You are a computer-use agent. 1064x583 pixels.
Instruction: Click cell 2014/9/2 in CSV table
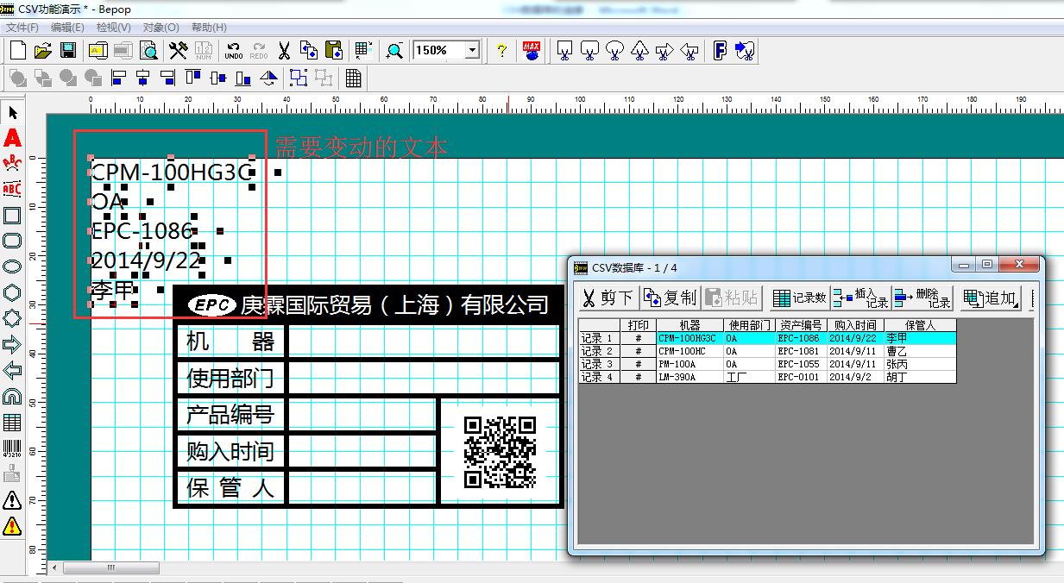click(x=854, y=377)
